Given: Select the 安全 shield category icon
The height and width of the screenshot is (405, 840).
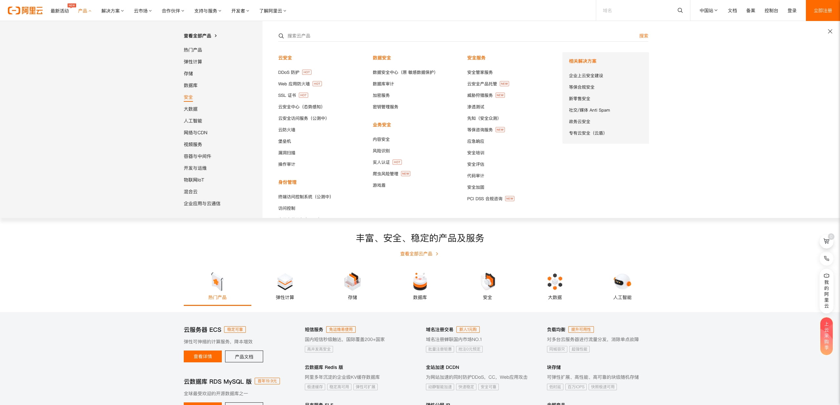Looking at the screenshot, I should [488, 282].
